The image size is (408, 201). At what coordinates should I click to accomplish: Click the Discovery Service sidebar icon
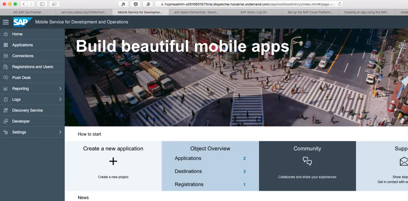[5, 110]
